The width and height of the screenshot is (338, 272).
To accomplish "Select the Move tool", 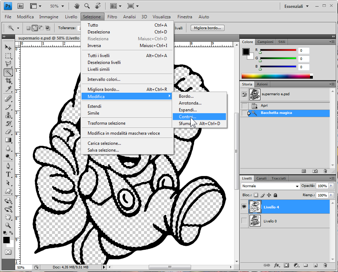I will click(8, 47).
